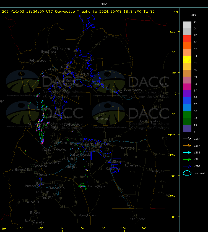The width and height of the screenshot is (208, 232).
Task: Click the Polvaderas map label
Action: click(x=38, y=61)
